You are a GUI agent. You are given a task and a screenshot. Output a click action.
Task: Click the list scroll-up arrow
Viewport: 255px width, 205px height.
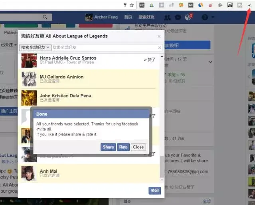click(162, 56)
